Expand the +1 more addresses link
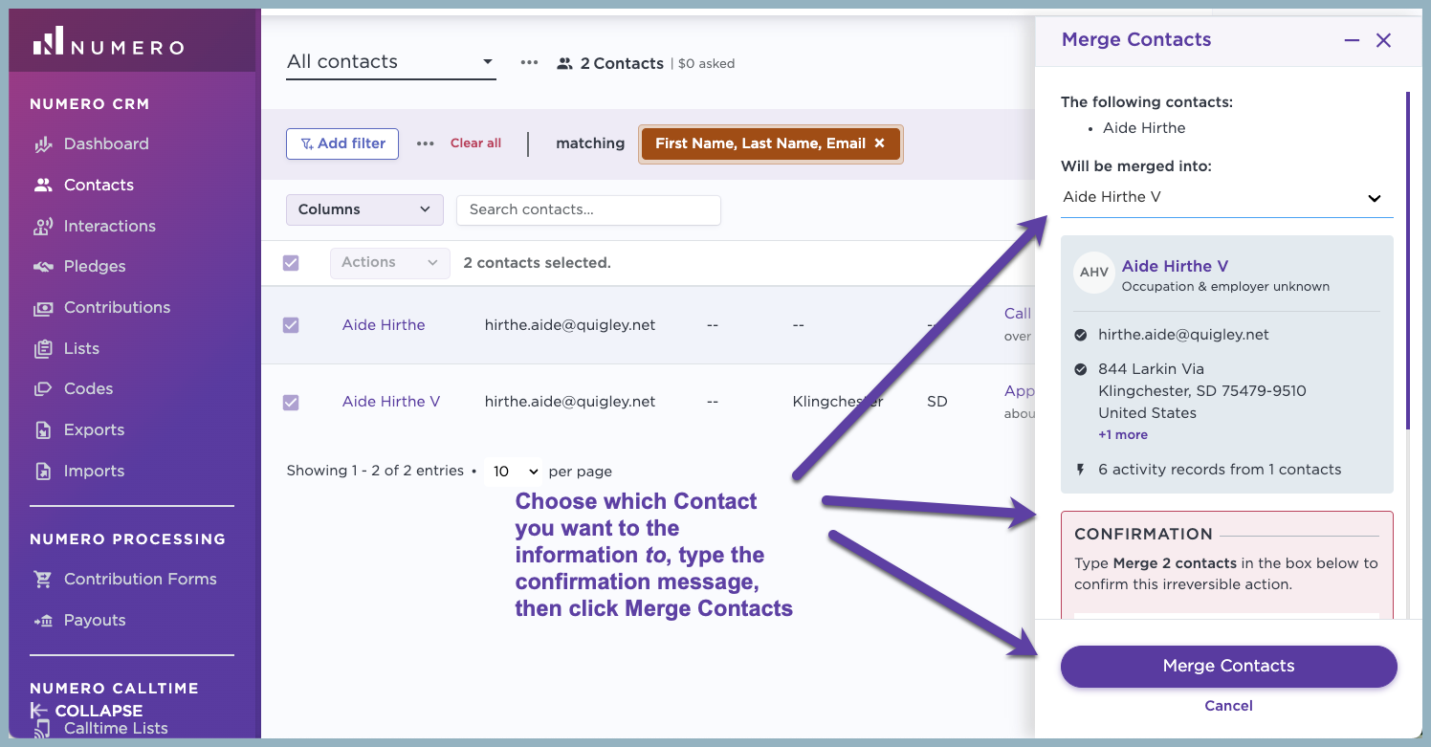This screenshot has height=747, width=1431. click(x=1123, y=434)
